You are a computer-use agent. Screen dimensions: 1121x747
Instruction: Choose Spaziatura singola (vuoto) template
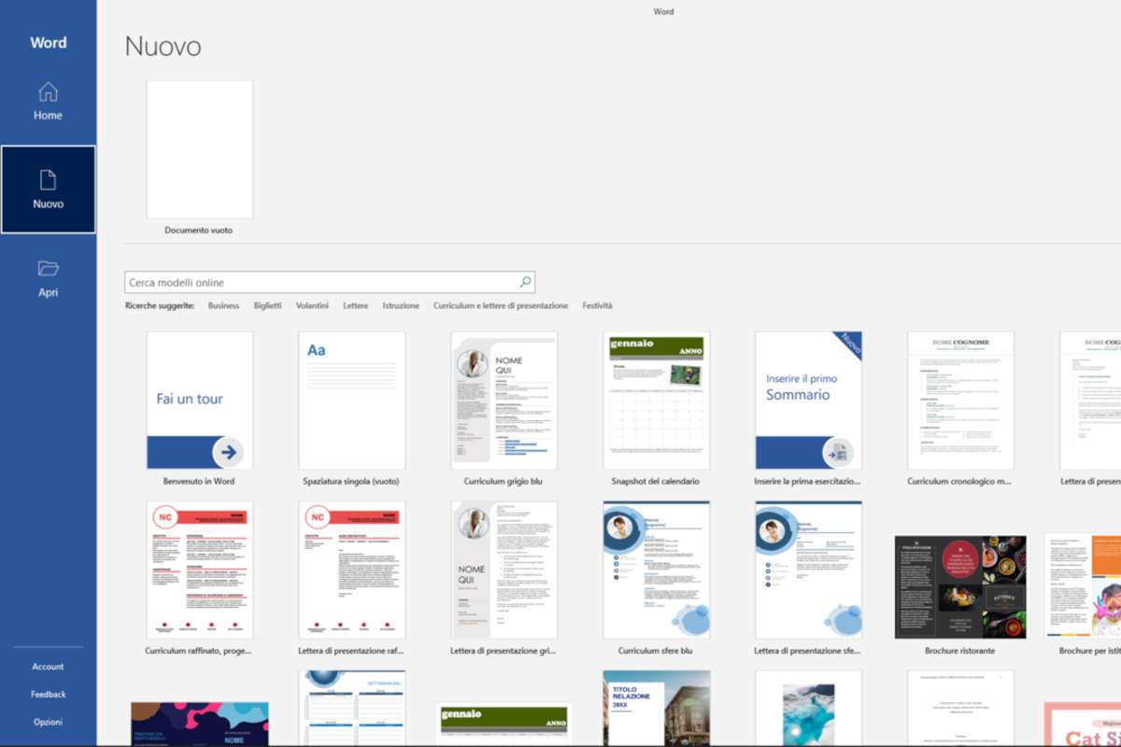(352, 401)
